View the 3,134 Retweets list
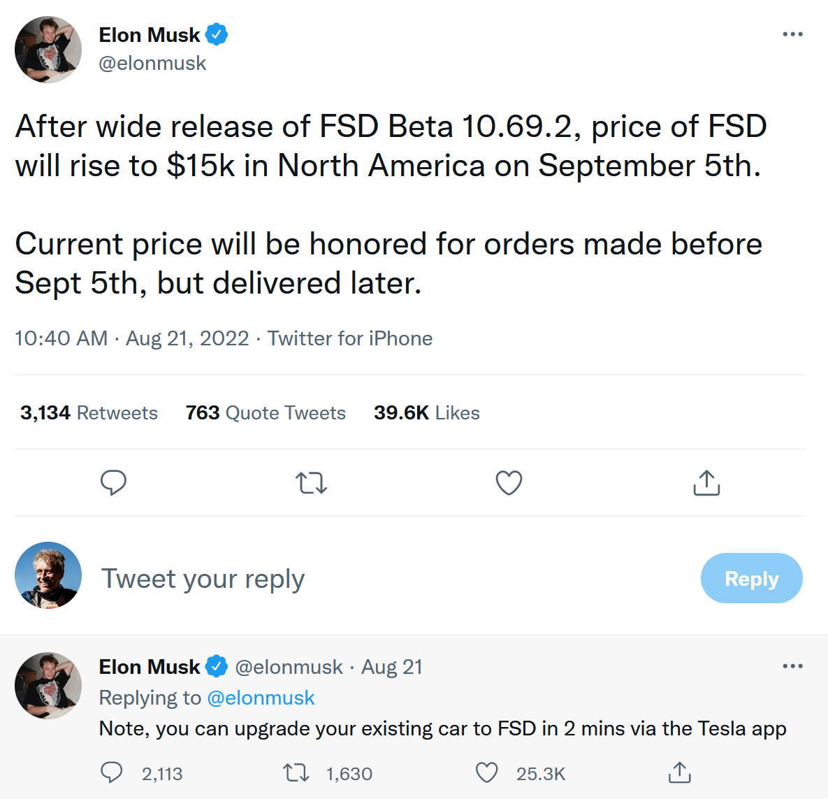828x799 pixels. tap(89, 413)
